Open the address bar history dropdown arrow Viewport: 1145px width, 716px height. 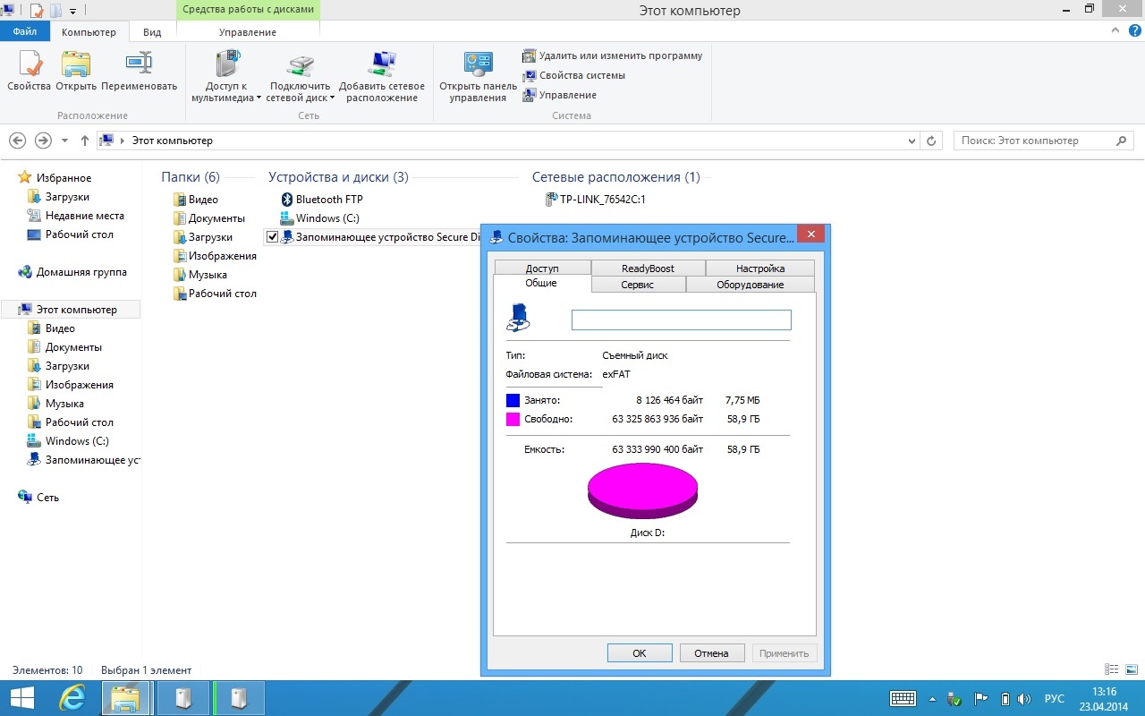click(x=912, y=141)
